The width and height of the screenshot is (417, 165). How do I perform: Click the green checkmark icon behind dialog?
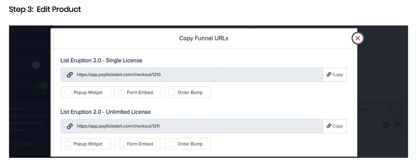(x=386, y=125)
